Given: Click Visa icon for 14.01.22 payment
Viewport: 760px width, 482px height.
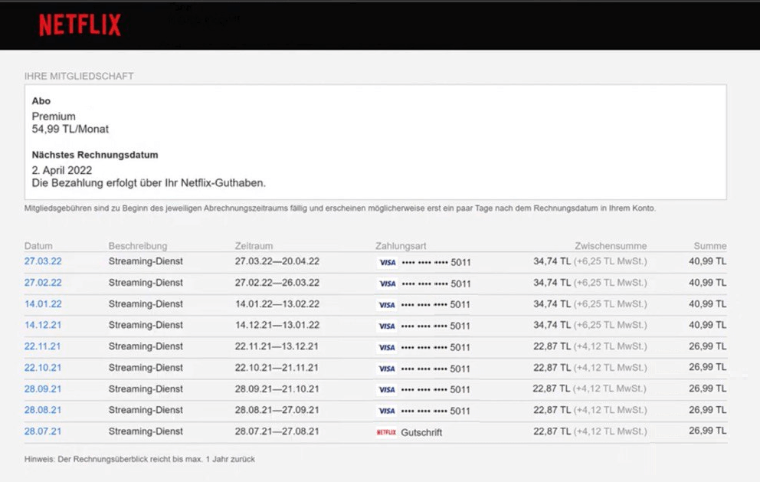Looking at the screenshot, I should 387,305.
